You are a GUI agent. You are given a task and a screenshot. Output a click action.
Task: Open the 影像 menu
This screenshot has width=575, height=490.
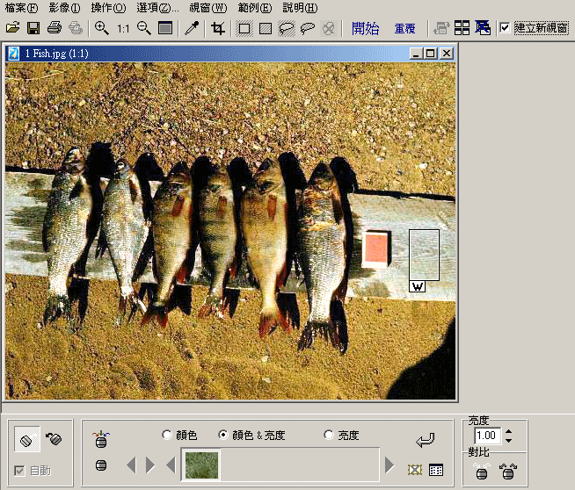(x=64, y=8)
